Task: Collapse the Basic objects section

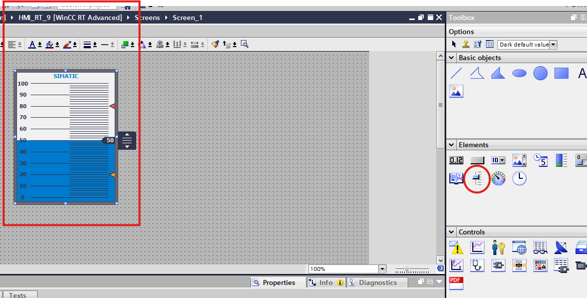Action: click(x=451, y=58)
